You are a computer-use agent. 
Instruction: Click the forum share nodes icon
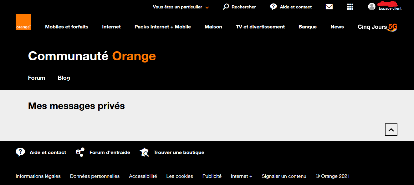(80, 152)
